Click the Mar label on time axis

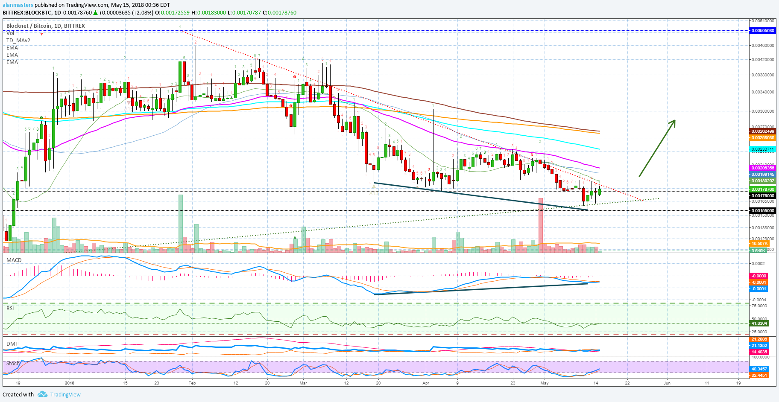pos(303,383)
